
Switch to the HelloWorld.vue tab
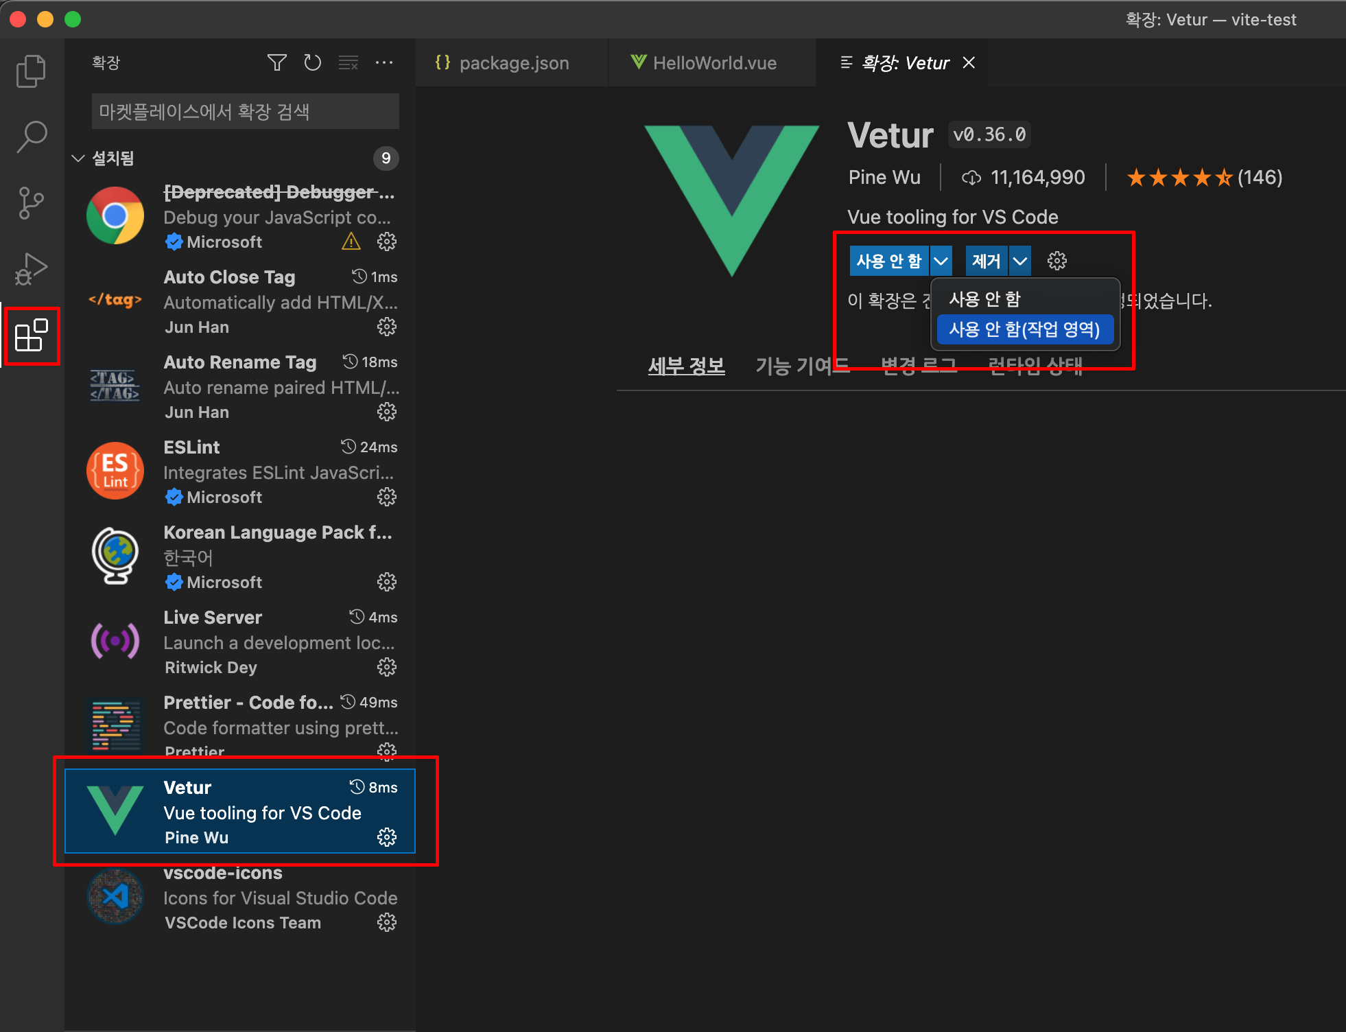point(713,63)
